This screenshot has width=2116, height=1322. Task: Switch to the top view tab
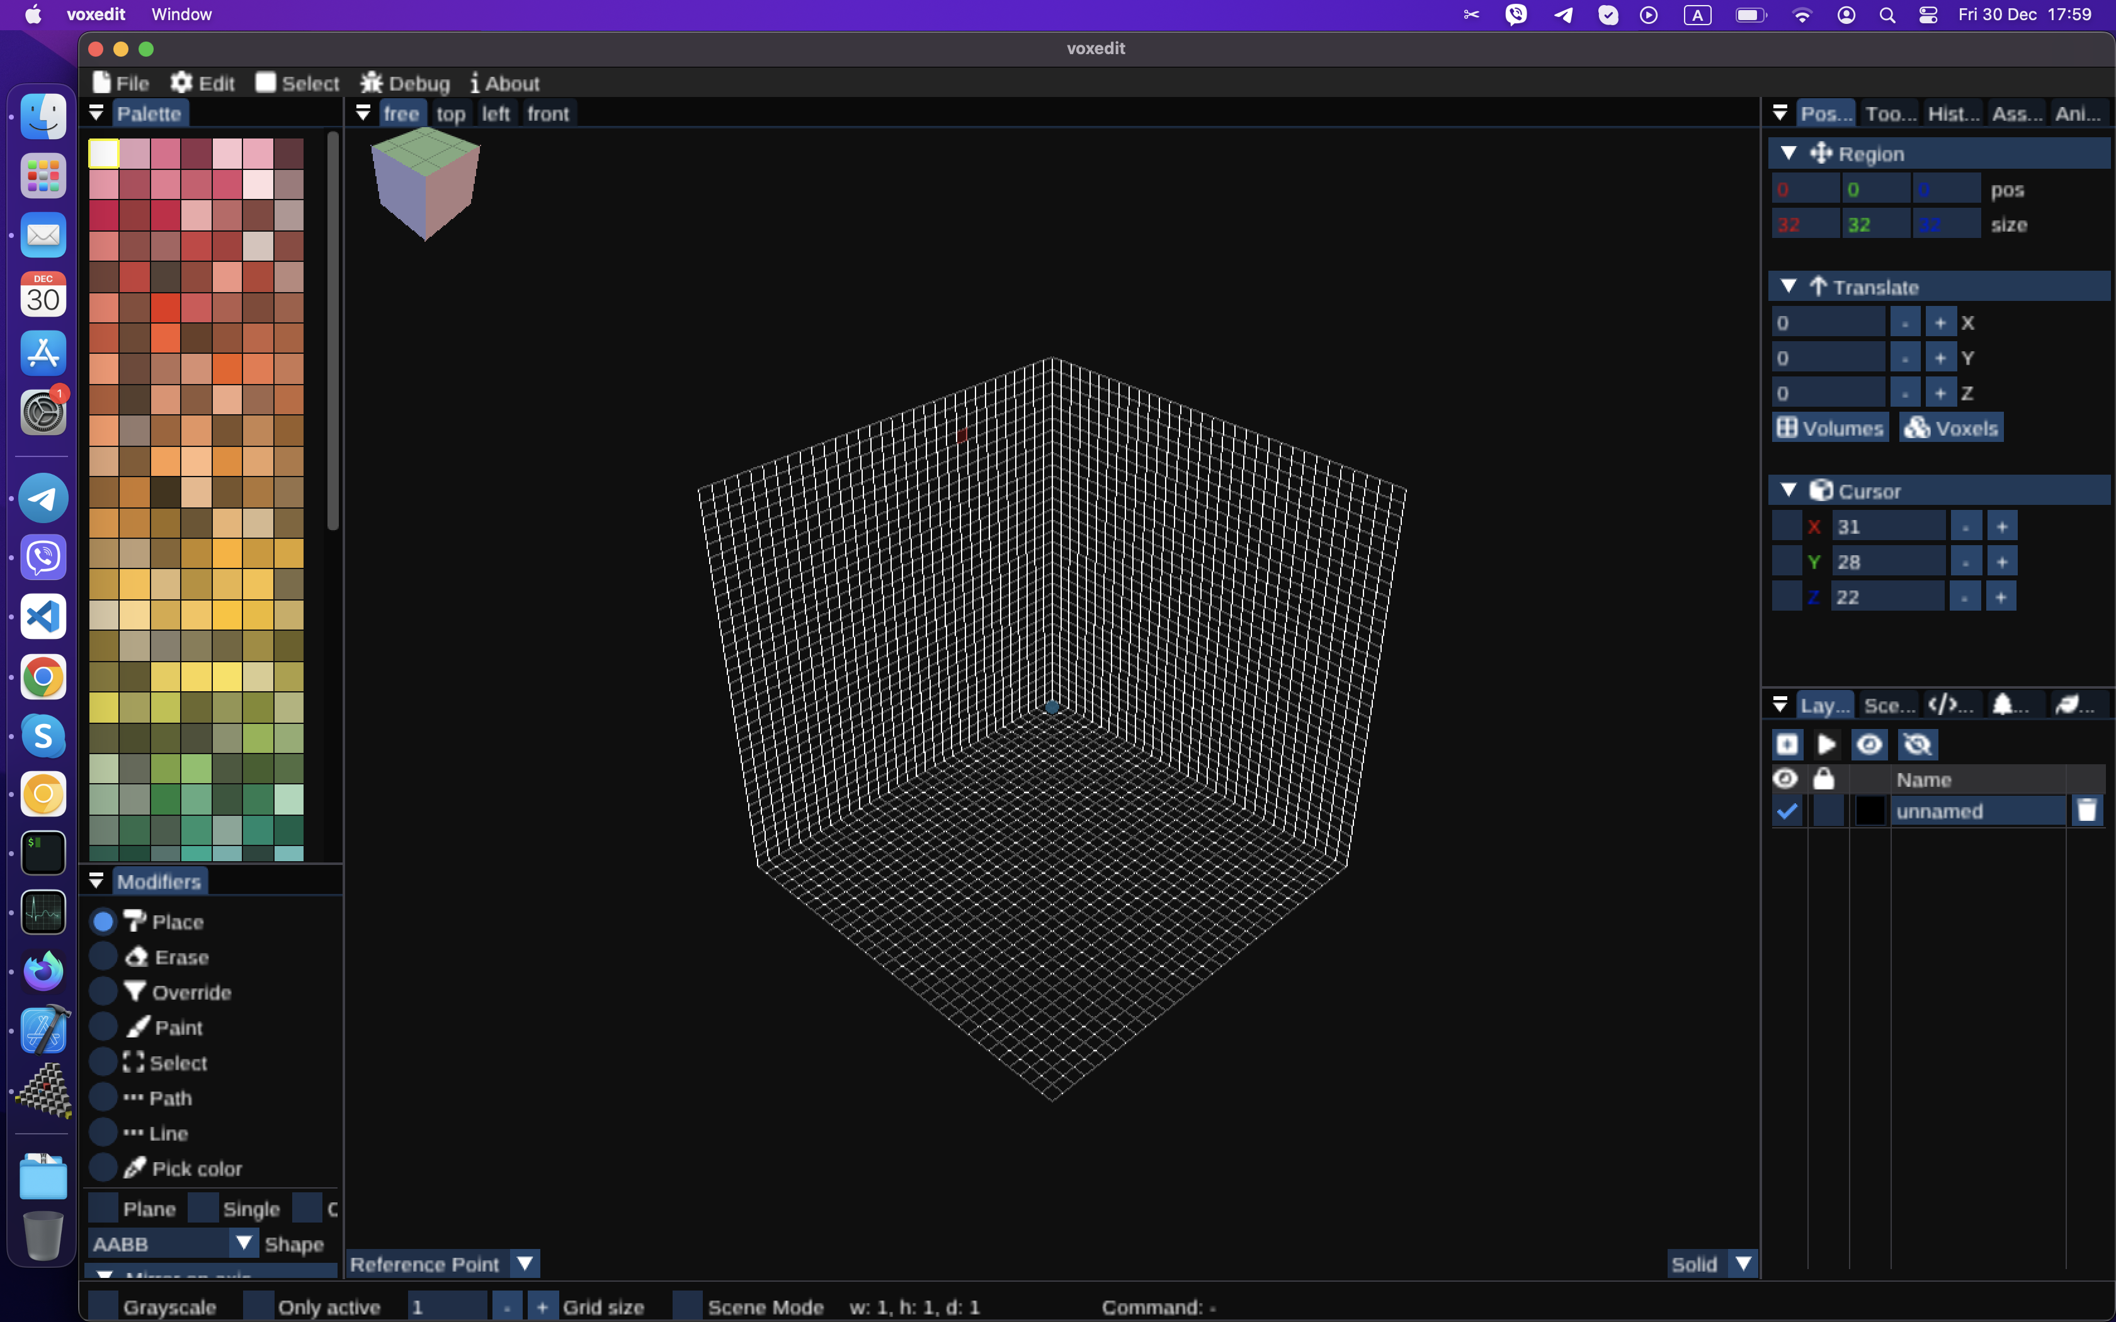pyautogui.click(x=450, y=113)
